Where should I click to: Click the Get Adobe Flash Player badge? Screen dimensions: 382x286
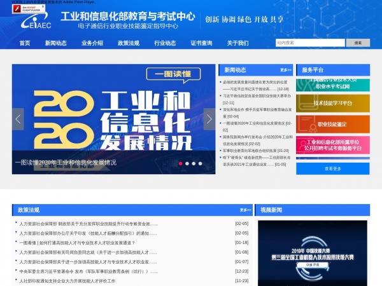coord(29,9)
